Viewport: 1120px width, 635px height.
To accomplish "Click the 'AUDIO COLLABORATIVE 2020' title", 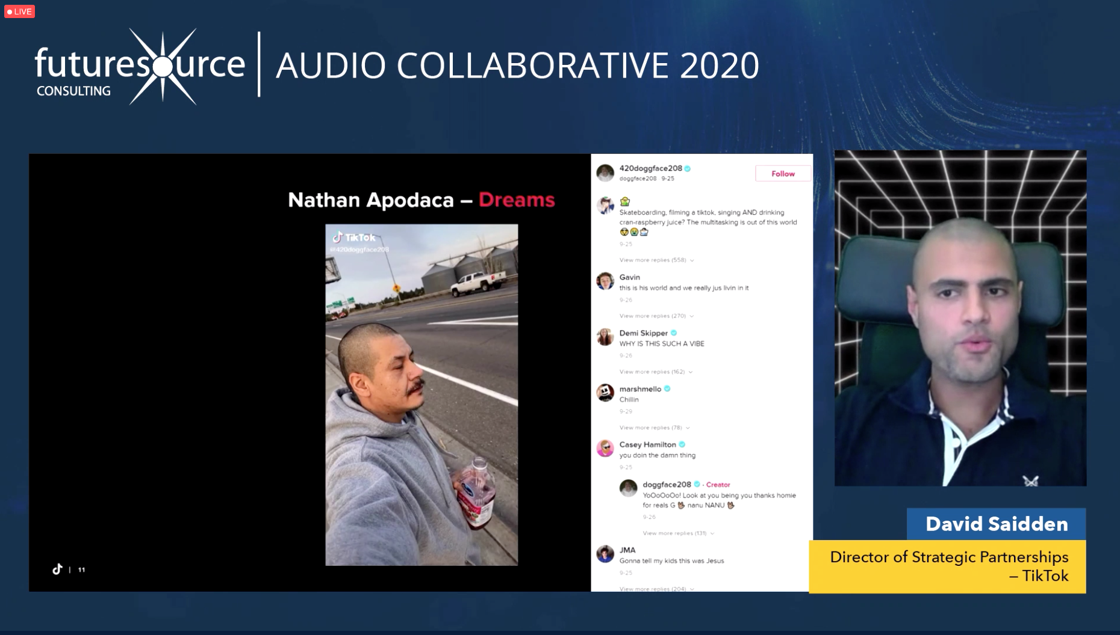I will coord(517,66).
